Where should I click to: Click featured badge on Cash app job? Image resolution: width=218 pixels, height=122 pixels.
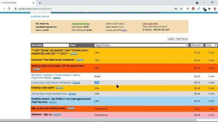pos(53,102)
